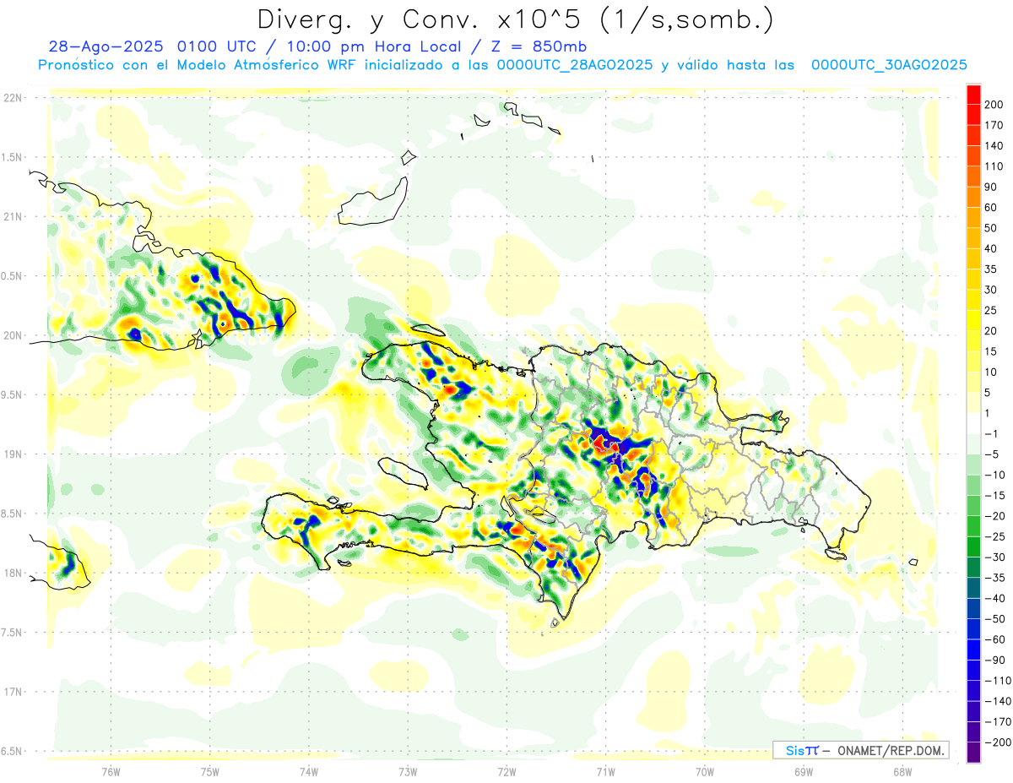Click the '70W' longitude label
The image size is (1013, 783).
tap(705, 772)
